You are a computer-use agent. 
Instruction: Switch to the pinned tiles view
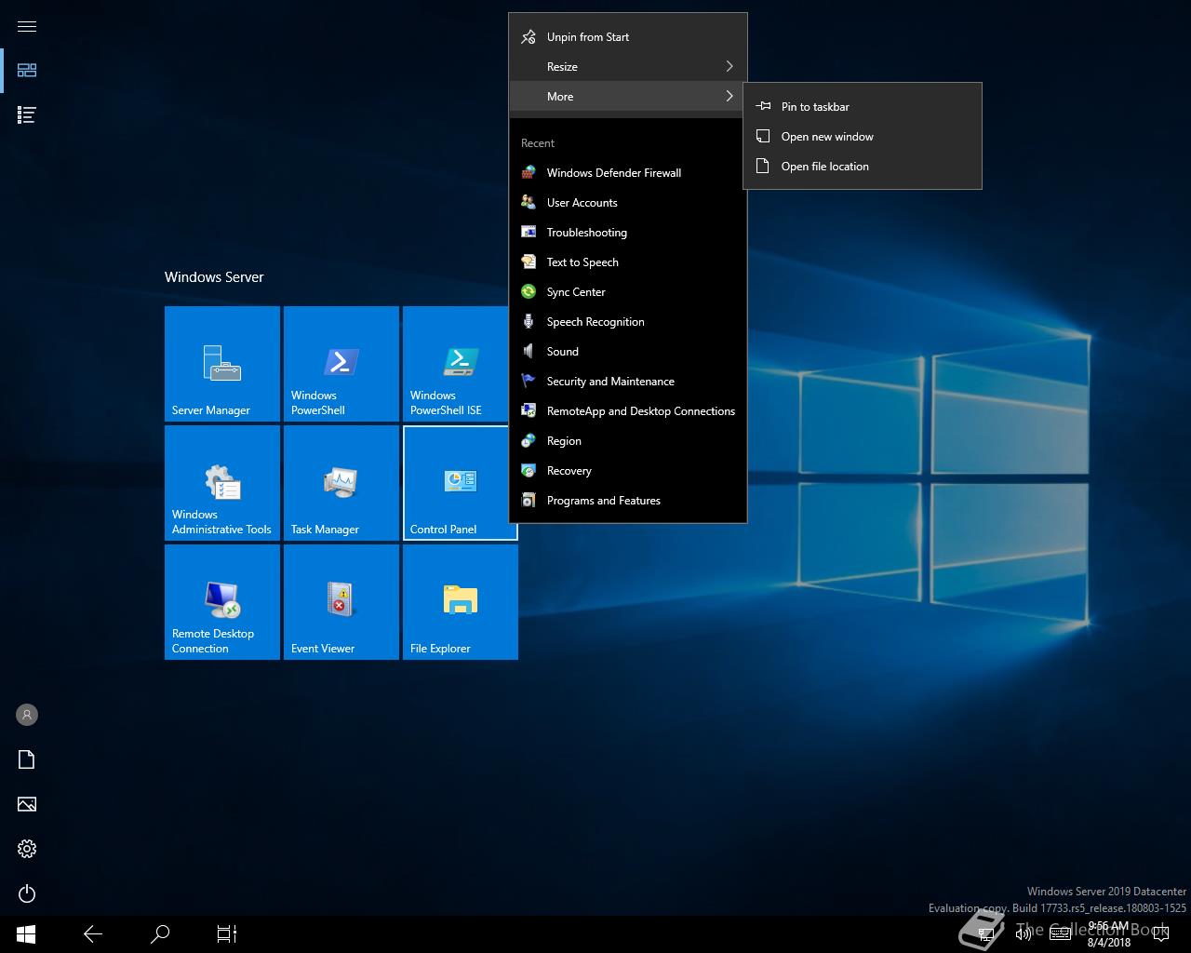[x=27, y=70]
